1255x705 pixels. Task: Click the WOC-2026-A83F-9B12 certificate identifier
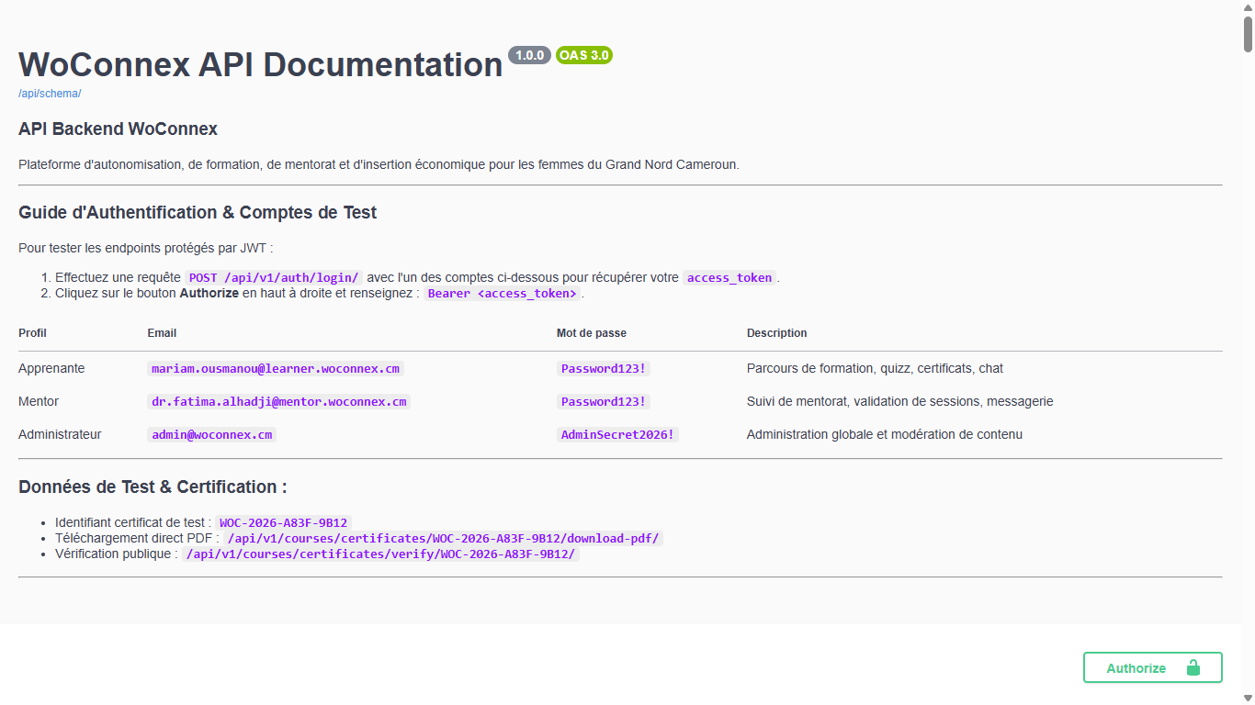(x=284, y=522)
